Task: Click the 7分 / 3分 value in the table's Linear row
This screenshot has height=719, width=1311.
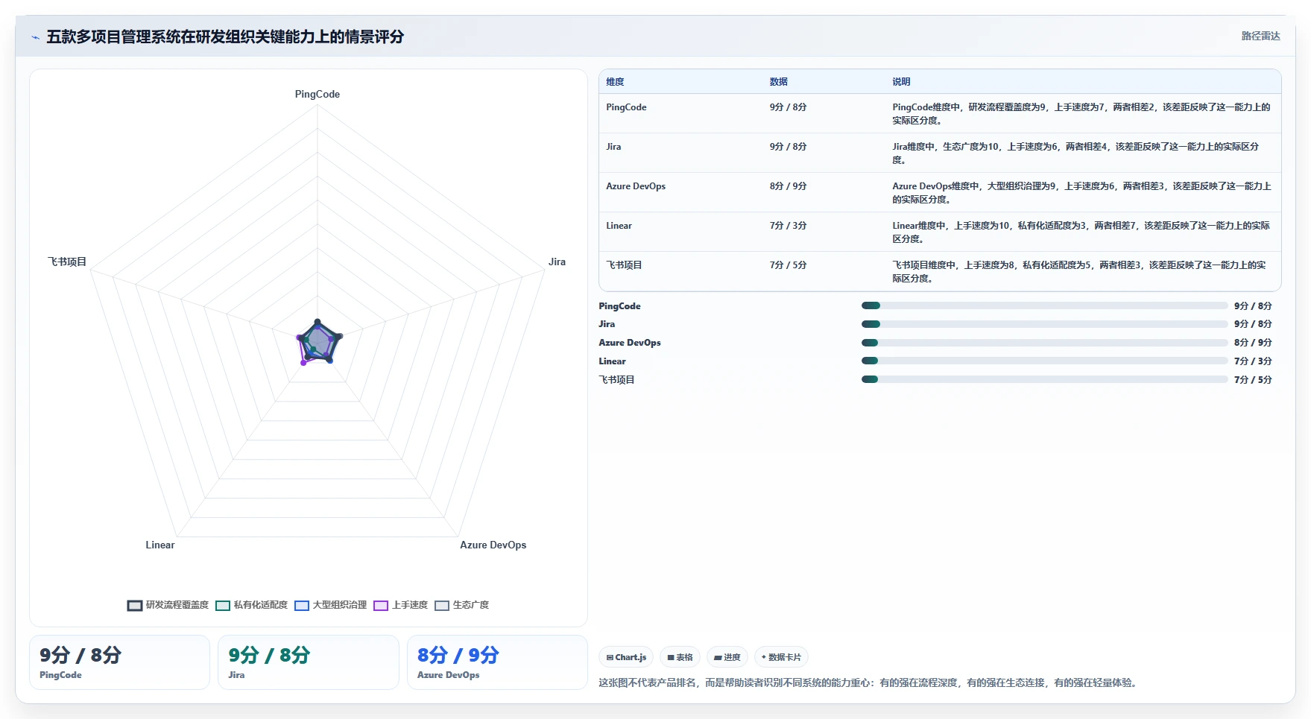Action: 788,226
